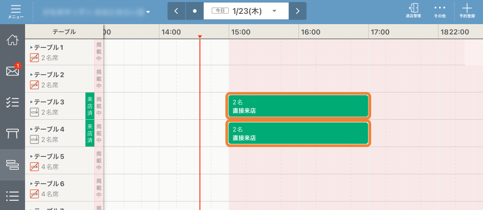Screen dimensions: 483x210
Task: Open the list view icon in sidebar
Action: (x=13, y=196)
